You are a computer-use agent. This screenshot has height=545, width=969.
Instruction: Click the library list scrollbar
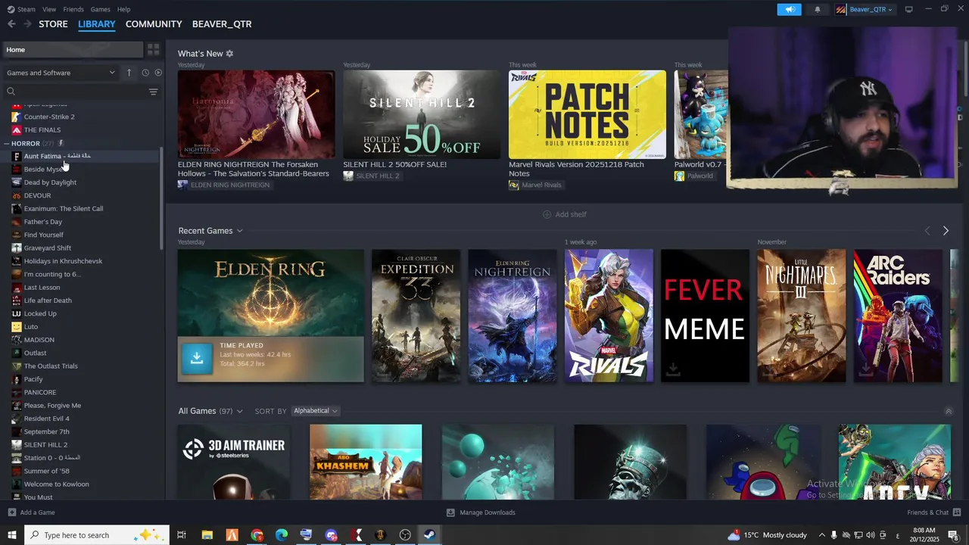coord(161,198)
